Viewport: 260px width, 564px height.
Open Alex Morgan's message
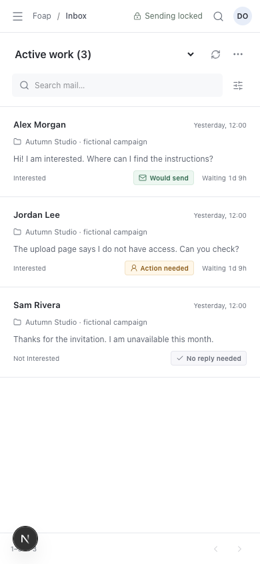(130, 152)
